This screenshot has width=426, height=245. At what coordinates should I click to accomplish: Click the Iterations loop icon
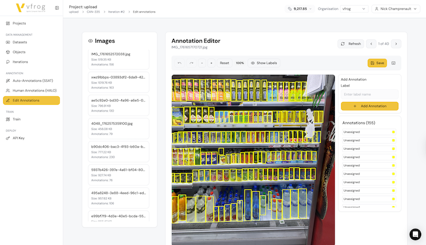(x=8, y=62)
